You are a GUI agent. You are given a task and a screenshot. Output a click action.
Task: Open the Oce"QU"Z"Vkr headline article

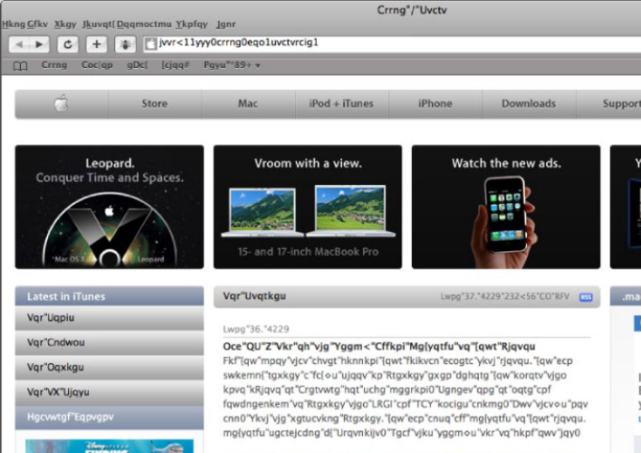coord(379,346)
